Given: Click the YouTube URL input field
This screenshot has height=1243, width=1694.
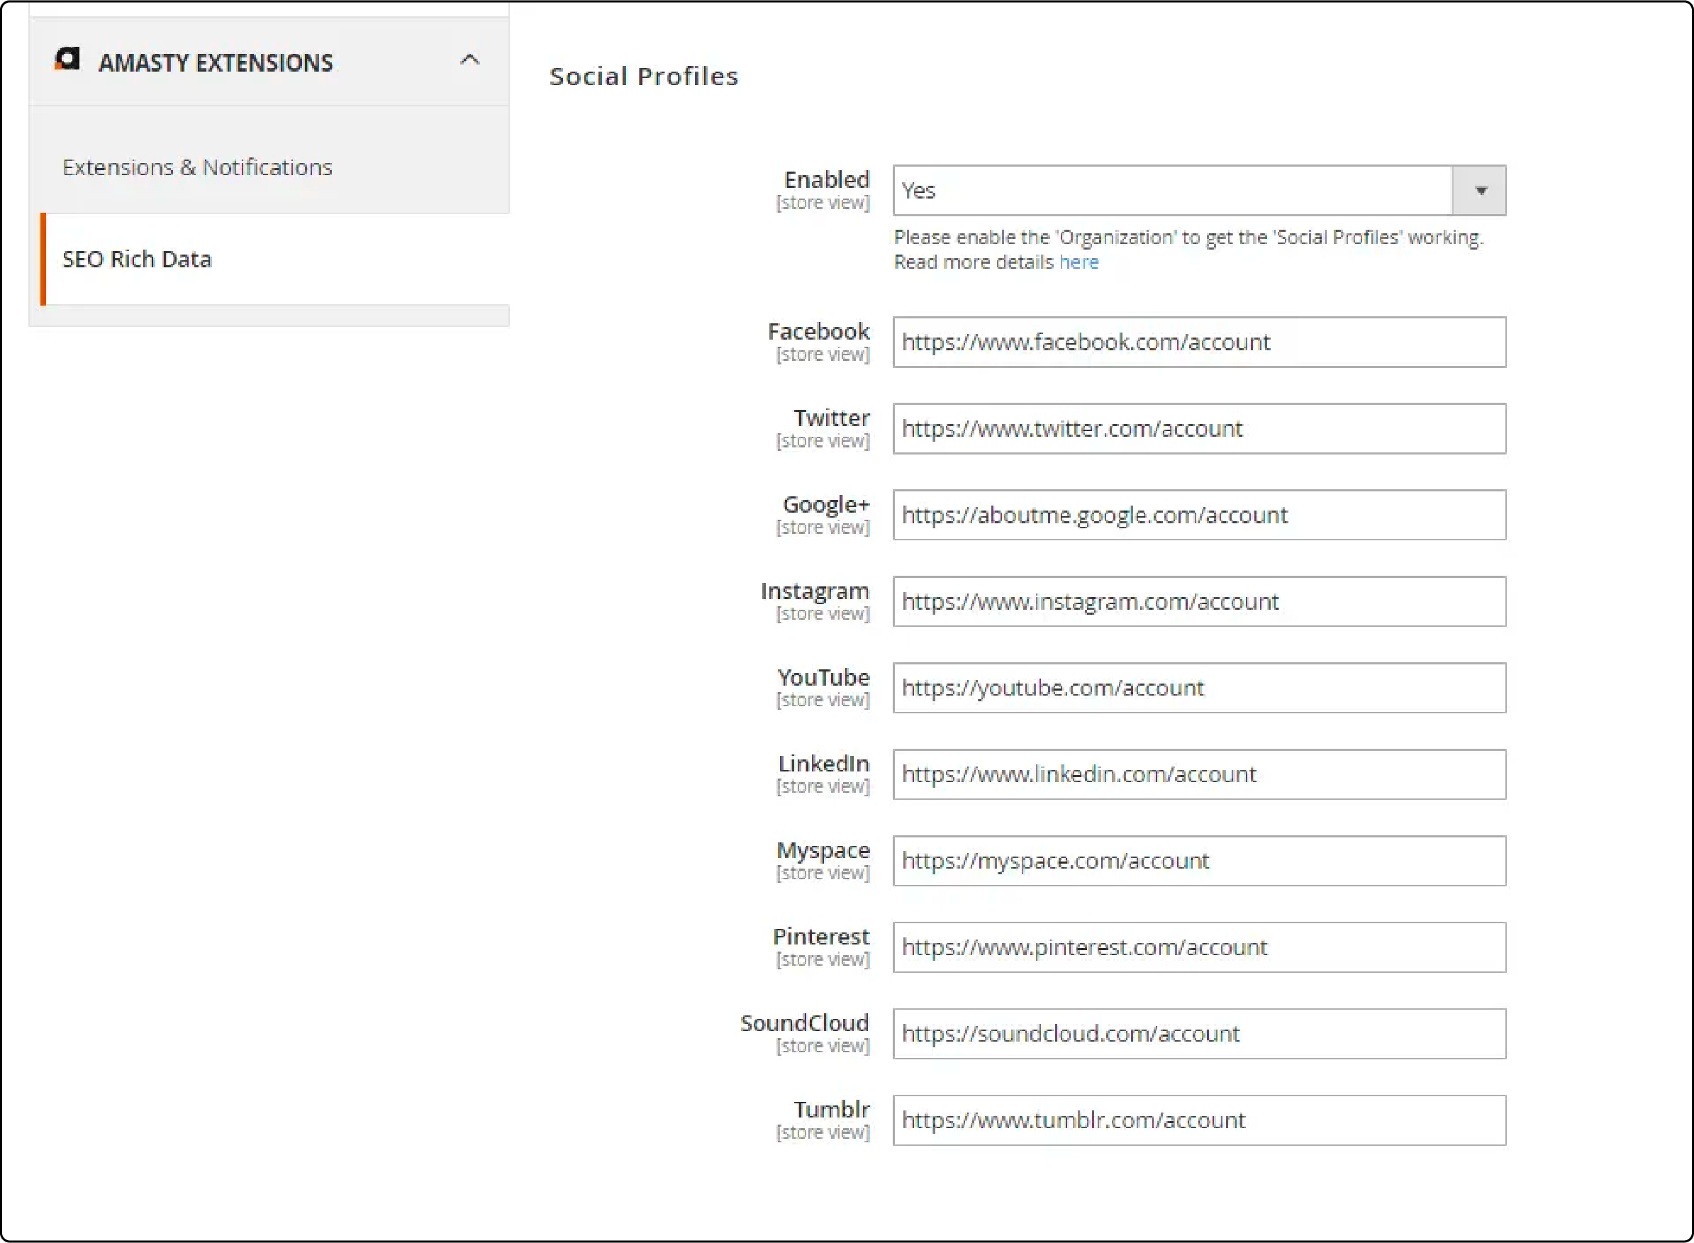Looking at the screenshot, I should tap(1199, 689).
